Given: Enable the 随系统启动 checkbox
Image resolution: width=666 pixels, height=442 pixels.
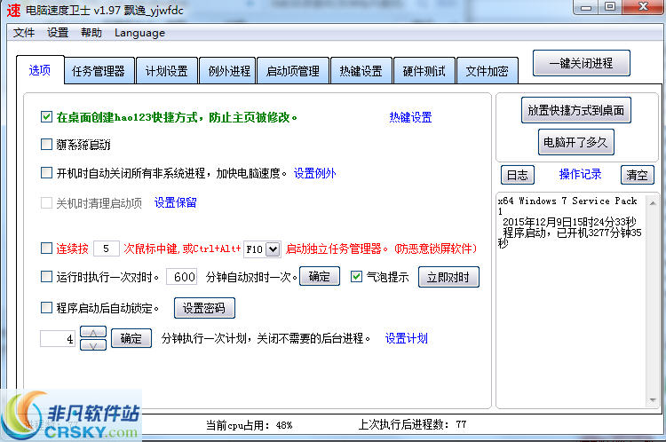Looking at the screenshot, I should pyautogui.click(x=46, y=145).
